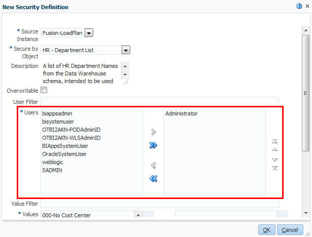Click dialog scrollbar down arrow
Image resolution: width=312 pixels, height=237 pixels.
[306, 213]
